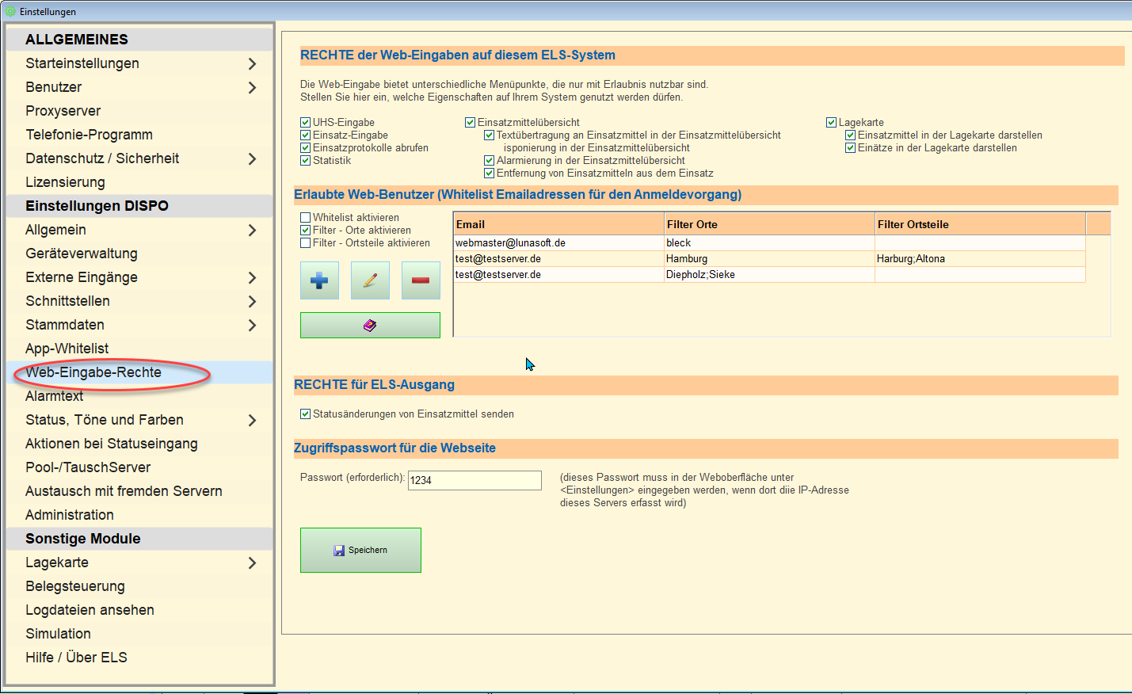
Task: Open Logdateien ansehen from sidebar
Action: 90,610
